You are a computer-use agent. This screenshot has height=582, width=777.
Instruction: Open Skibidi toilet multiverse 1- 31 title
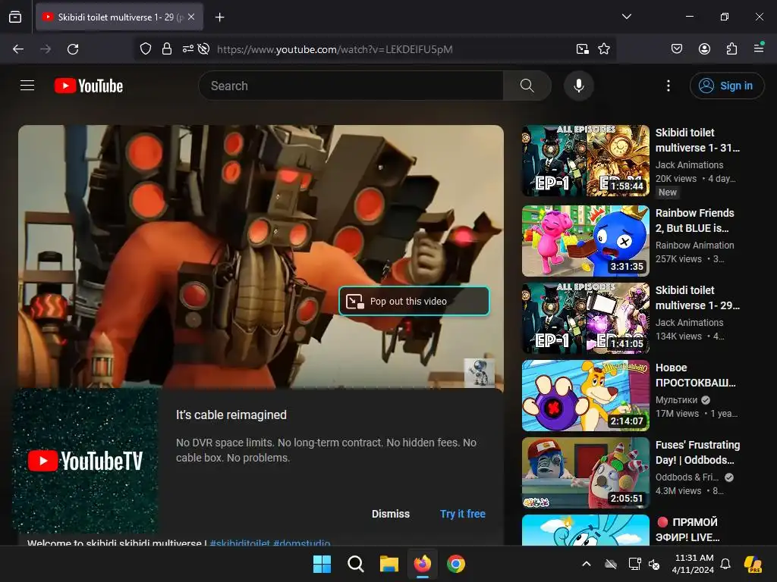[x=697, y=140]
